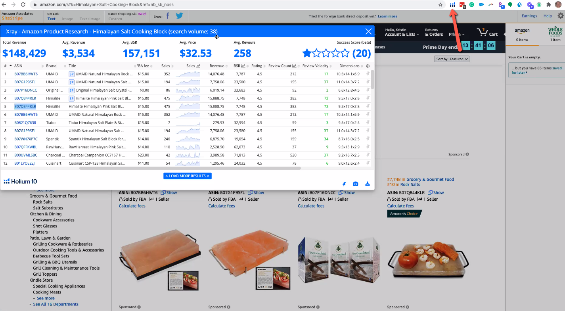Pin row 10 RawHarvest product
Image resolution: width=565 pixels, height=311 pixels.
coord(368,147)
